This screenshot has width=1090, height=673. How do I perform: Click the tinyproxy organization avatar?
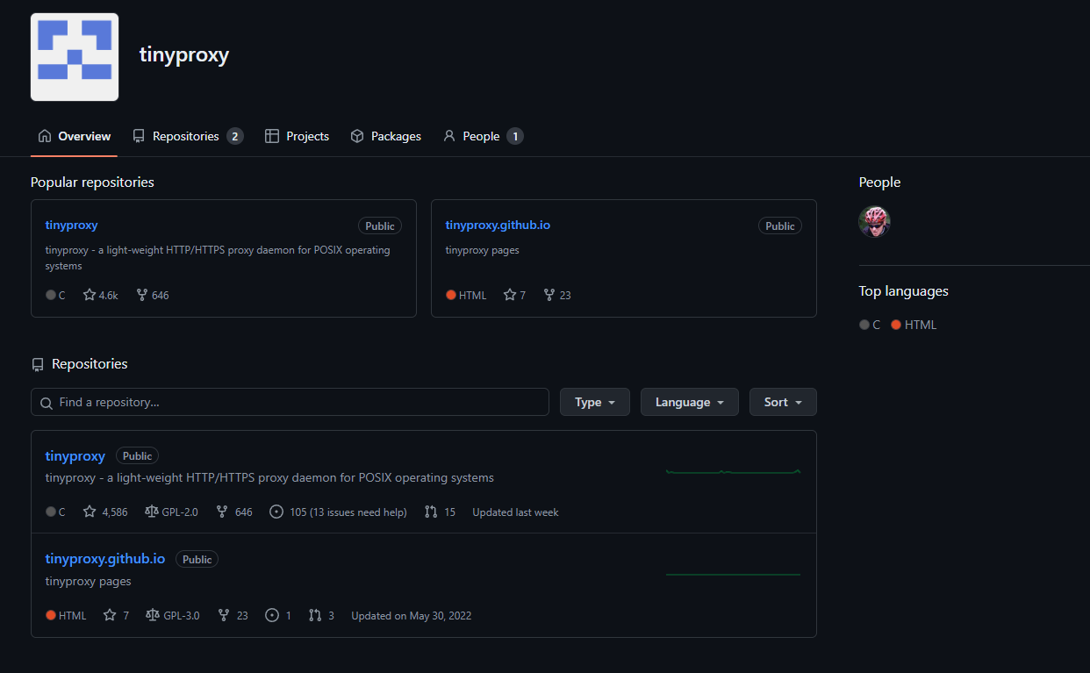tap(74, 56)
